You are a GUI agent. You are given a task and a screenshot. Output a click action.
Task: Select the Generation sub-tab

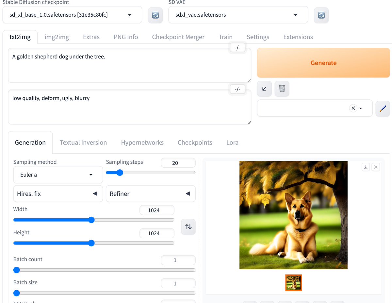tap(30, 143)
